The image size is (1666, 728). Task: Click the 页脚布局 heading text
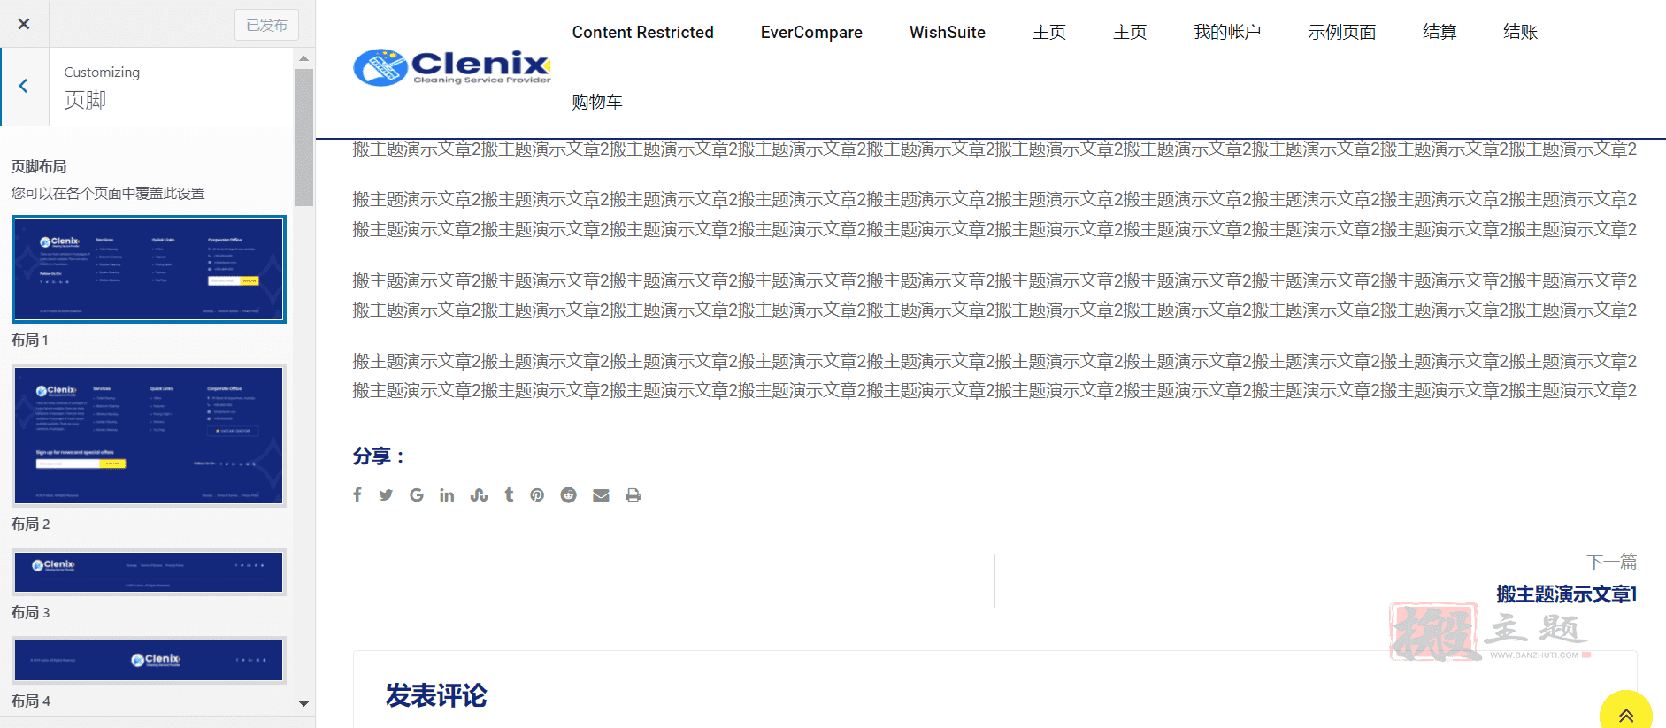pyautogui.click(x=39, y=166)
